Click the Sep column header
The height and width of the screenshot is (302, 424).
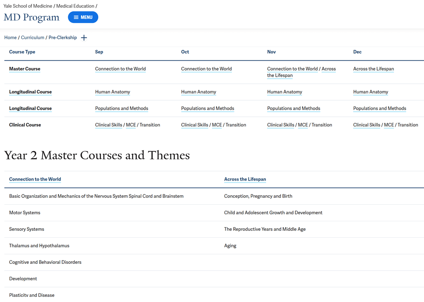pyautogui.click(x=99, y=52)
